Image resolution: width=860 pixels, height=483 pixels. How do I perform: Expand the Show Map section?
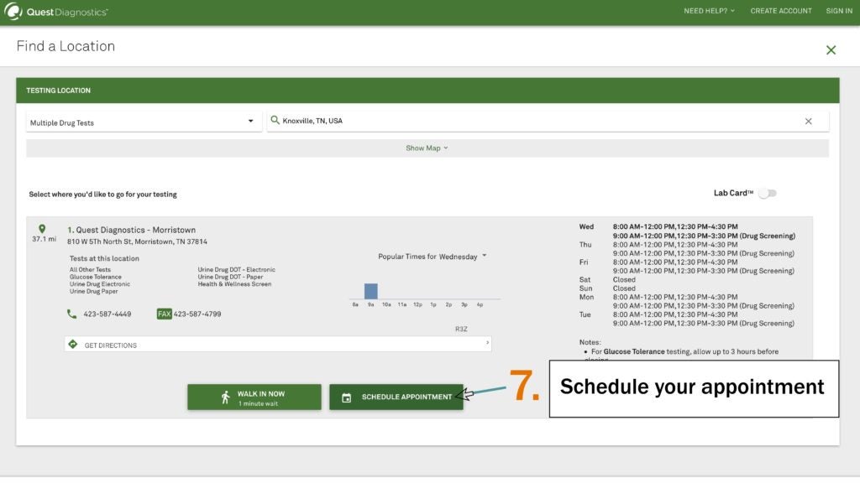pos(427,148)
